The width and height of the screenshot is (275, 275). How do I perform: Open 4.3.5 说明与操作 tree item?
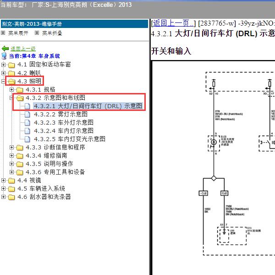pyautogui.click(x=49, y=164)
